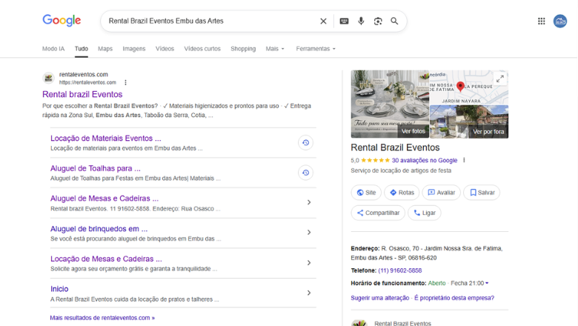
Task: Click the magnifying glass search button
Action: 394,21
